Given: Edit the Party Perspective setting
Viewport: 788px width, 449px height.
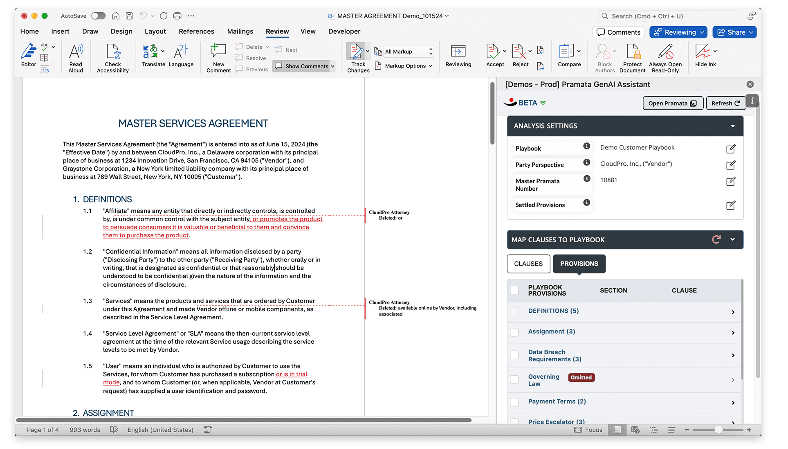Looking at the screenshot, I should point(730,165).
